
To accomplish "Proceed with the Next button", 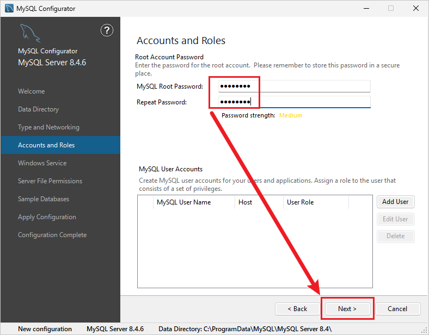I will 347,309.
